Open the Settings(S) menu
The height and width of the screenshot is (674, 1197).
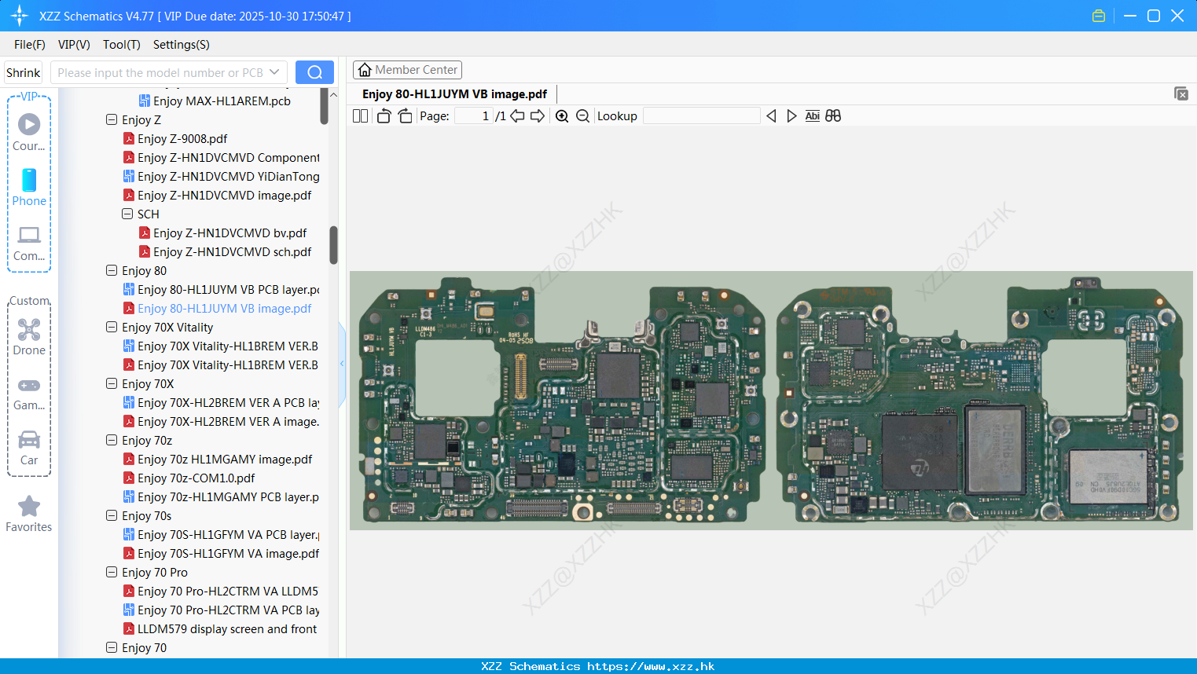click(x=182, y=45)
